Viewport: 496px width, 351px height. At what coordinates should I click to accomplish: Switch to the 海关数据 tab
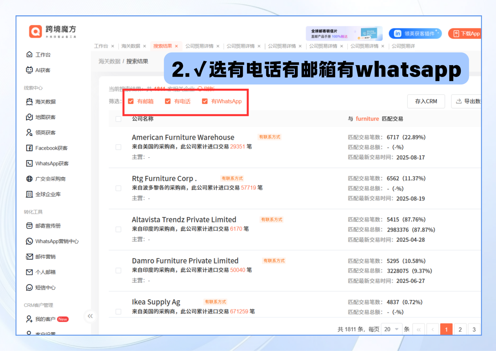coord(131,46)
